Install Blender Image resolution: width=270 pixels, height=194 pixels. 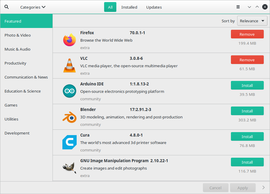pyautogui.click(x=247, y=111)
